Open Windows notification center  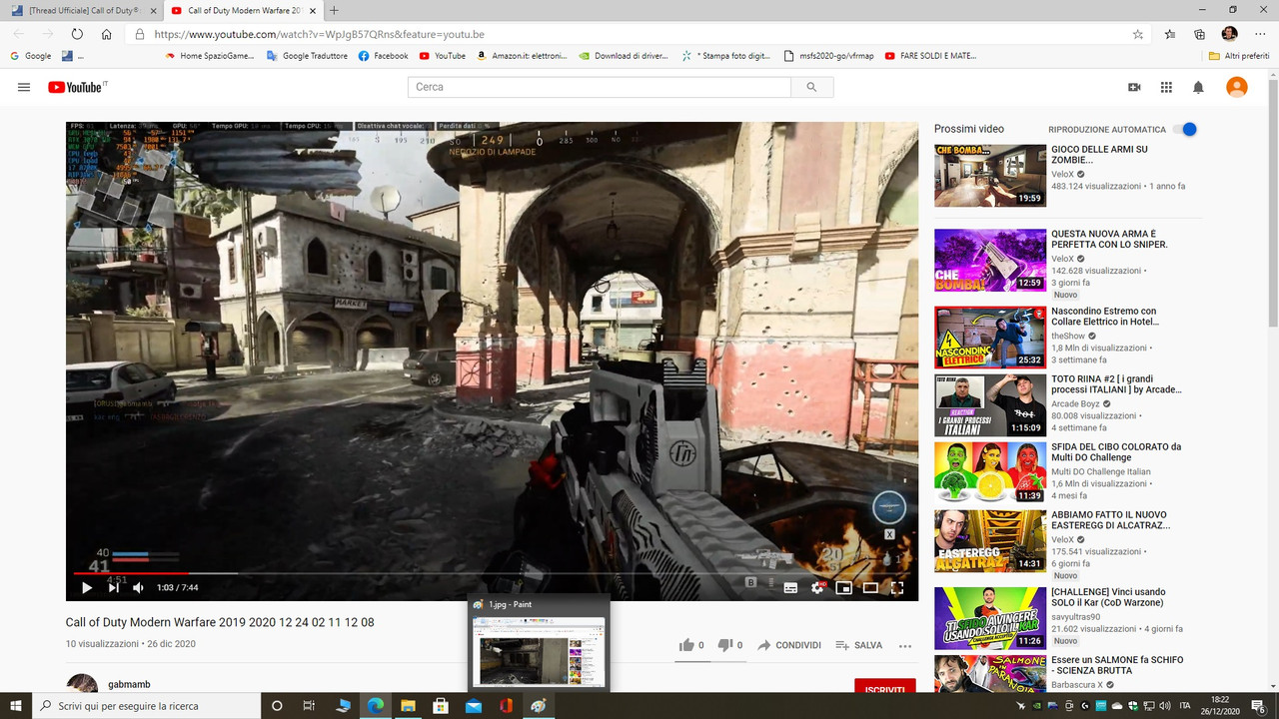pyautogui.click(x=1259, y=706)
